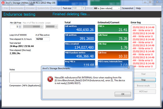Click inside the Notes text box
Screen dimensions: 163x109
[25, 78]
